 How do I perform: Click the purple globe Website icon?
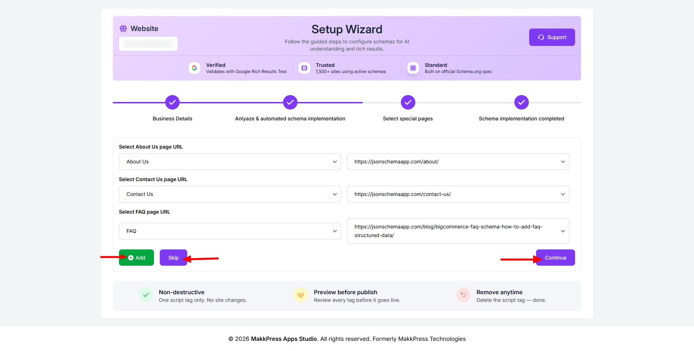click(x=123, y=29)
